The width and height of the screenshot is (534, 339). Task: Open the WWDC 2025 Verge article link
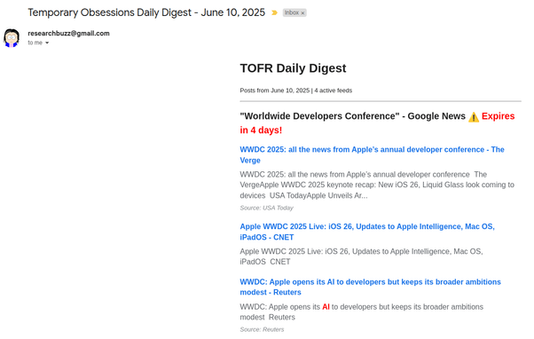tap(372, 154)
